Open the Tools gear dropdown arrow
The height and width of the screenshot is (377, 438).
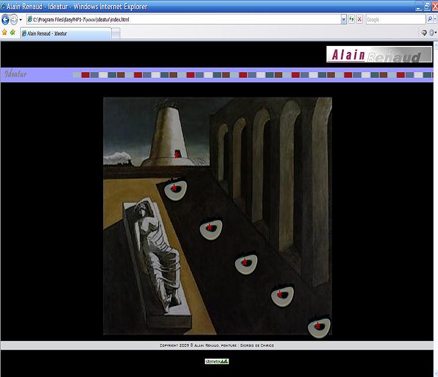pyautogui.click(x=436, y=33)
